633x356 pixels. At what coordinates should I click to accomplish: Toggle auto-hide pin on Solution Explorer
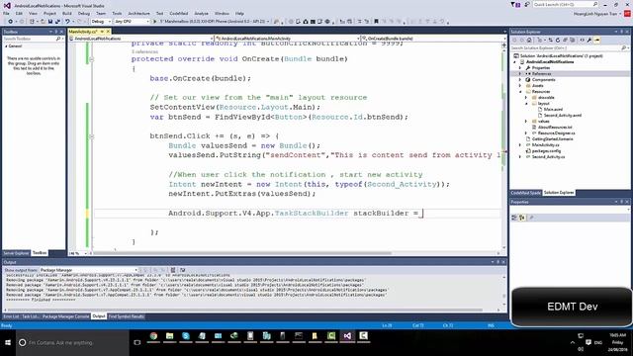point(622,32)
